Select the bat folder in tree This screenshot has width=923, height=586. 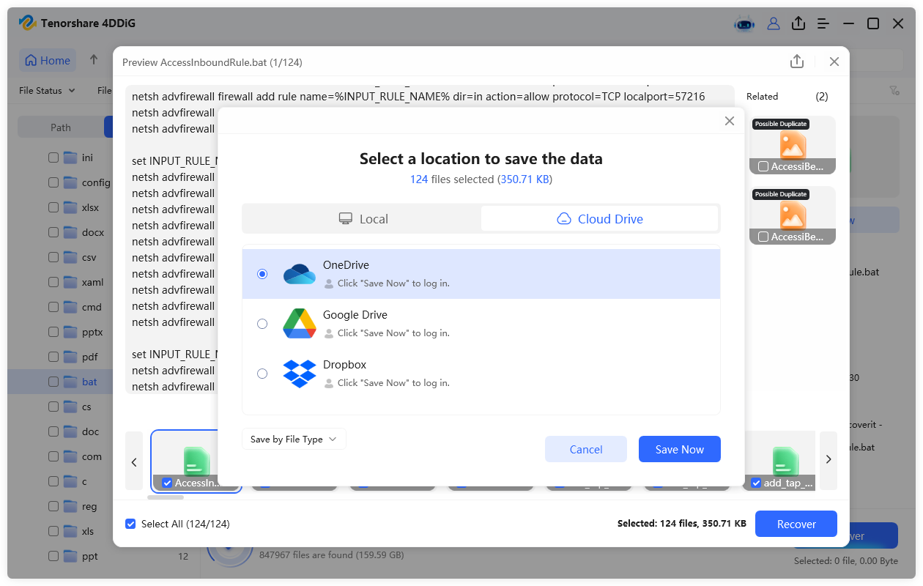89,382
